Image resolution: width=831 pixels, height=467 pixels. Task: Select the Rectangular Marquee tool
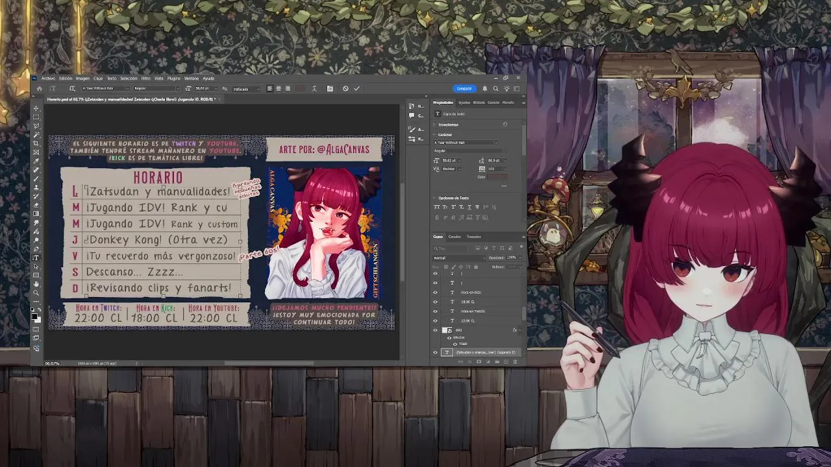click(x=36, y=117)
